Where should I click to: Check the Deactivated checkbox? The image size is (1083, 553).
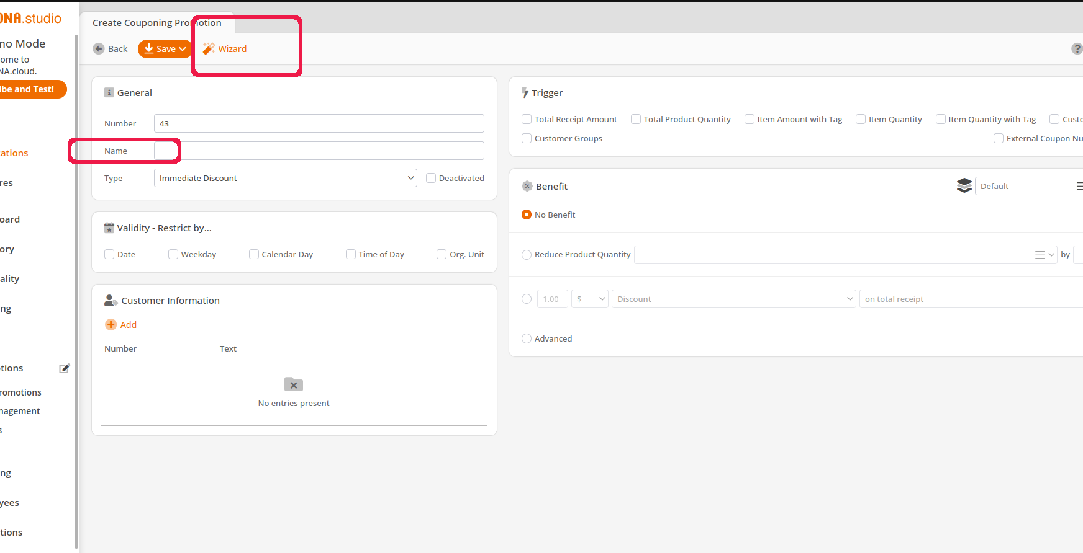[431, 179]
